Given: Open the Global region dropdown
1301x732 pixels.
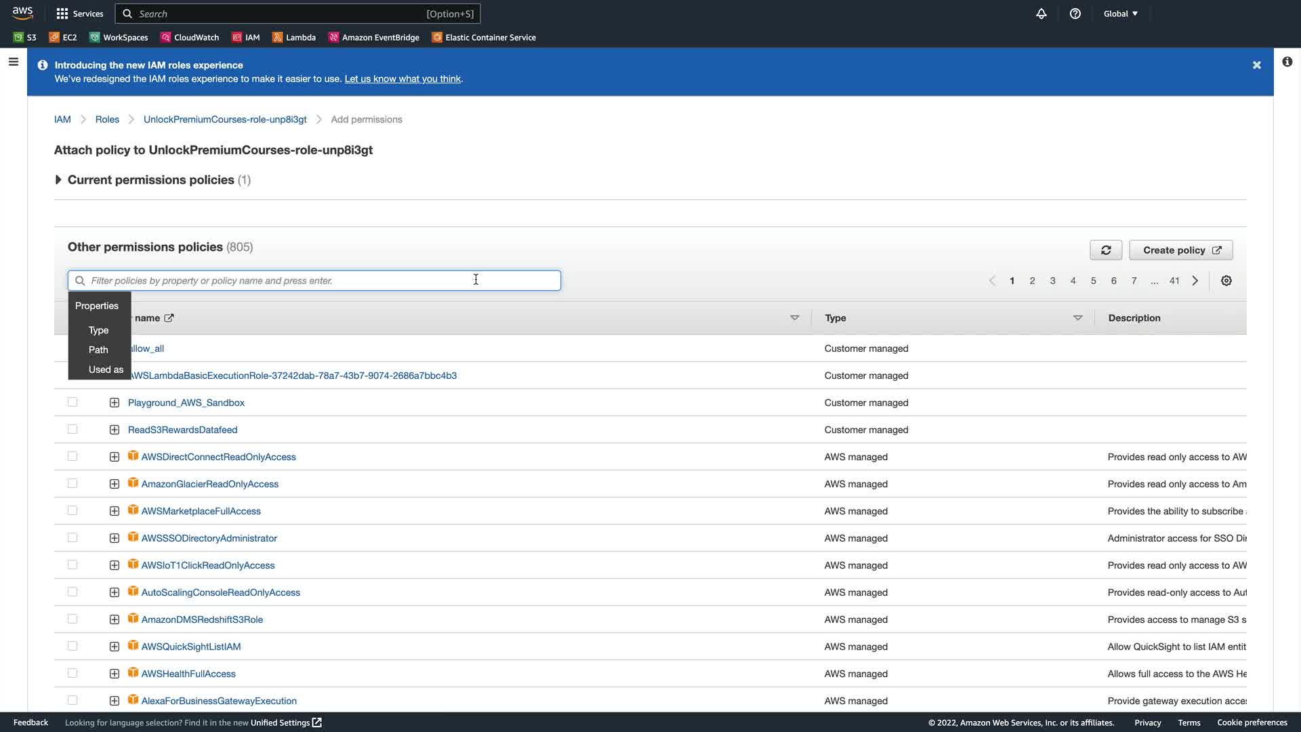Looking at the screenshot, I should [x=1120, y=14].
